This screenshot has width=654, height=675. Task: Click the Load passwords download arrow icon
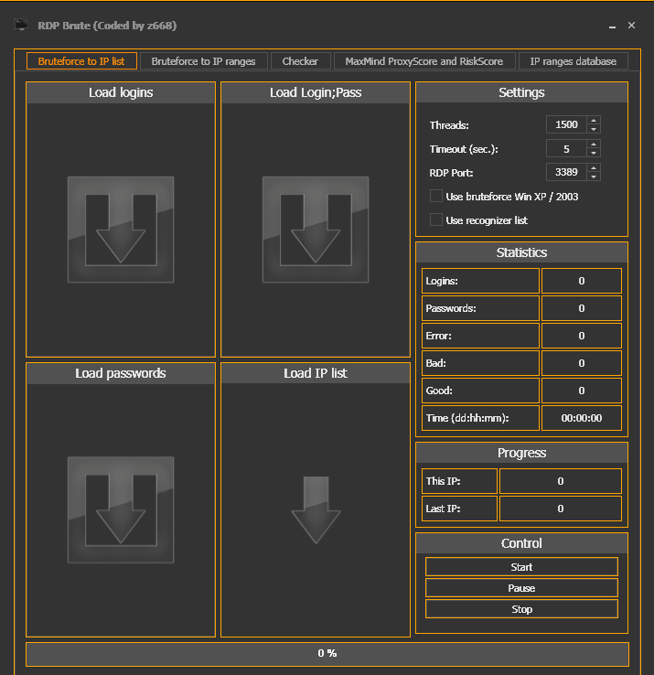(x=121, y=509)
